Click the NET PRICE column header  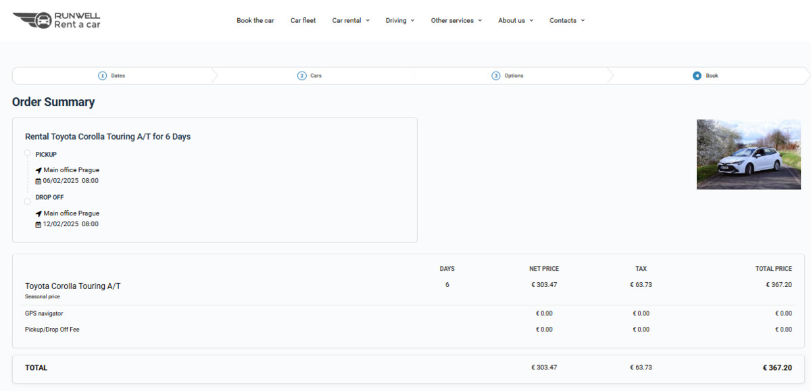tap(544, 269)
